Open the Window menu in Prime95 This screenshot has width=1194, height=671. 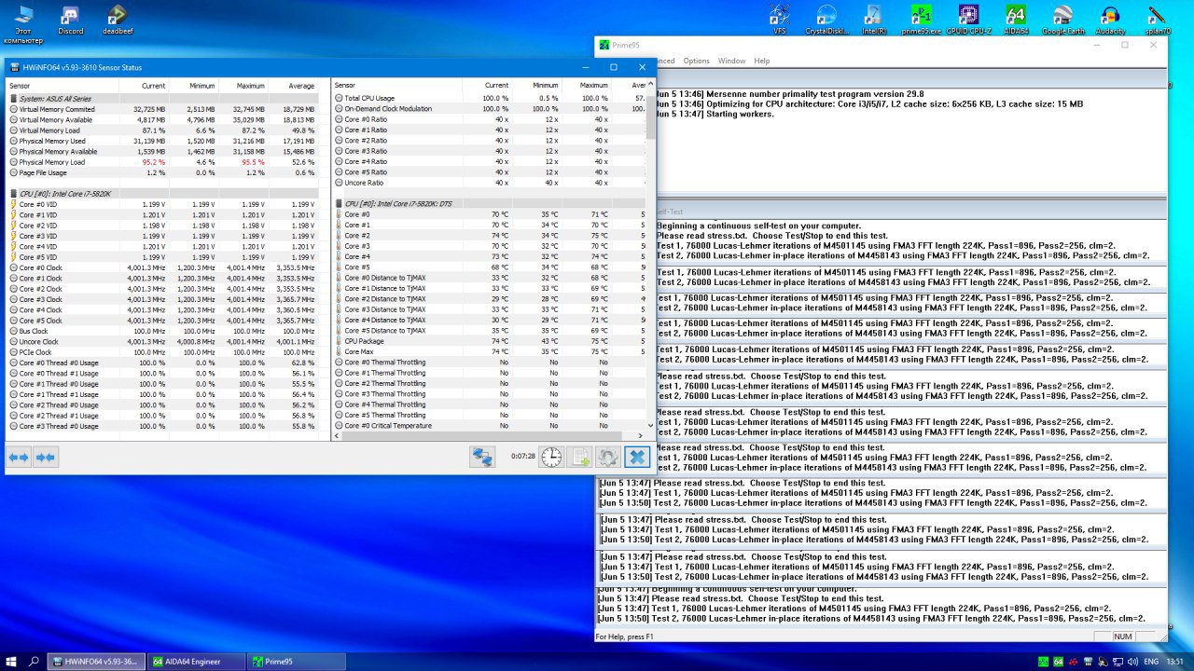click(x=731, y=61)
